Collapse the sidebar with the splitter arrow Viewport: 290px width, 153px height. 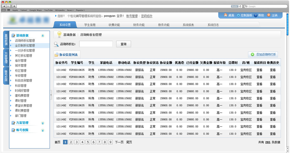point(51,94)
